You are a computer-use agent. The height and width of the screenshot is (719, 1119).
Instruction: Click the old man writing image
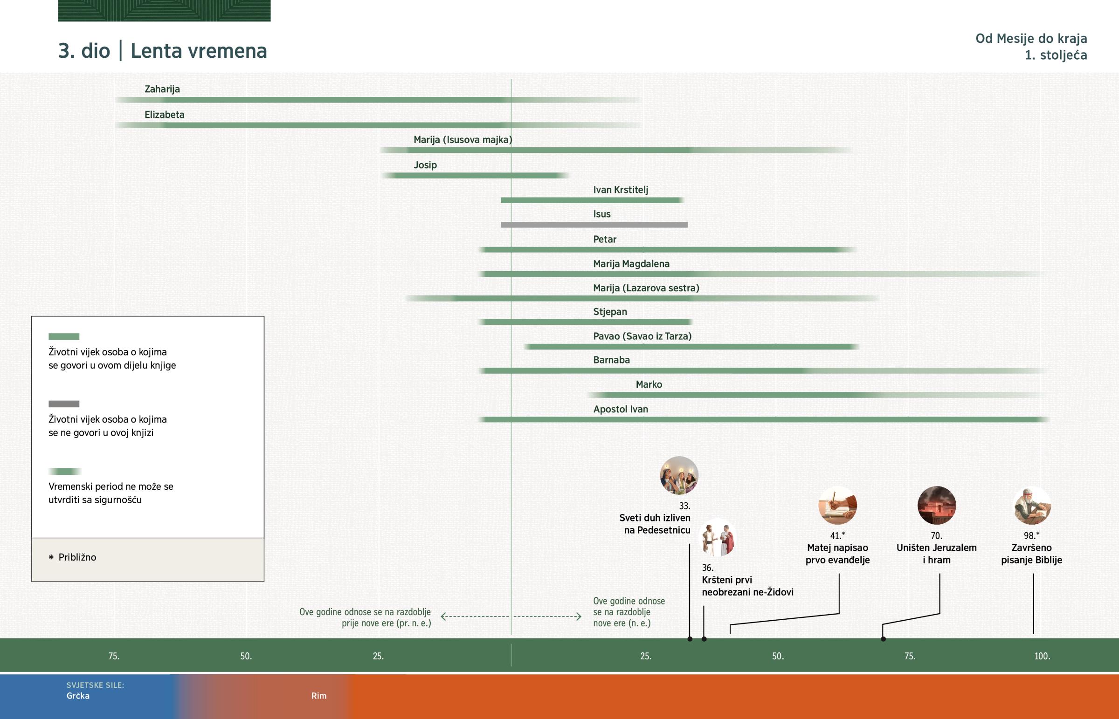click(1032, 506)
